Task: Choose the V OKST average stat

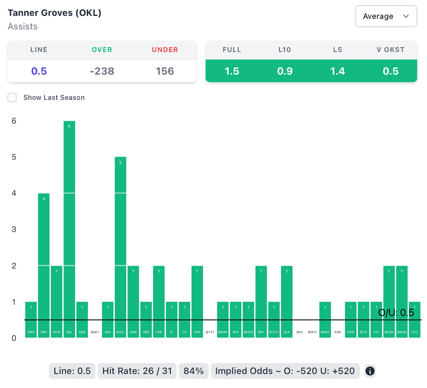Action: [x=390, y=71]
